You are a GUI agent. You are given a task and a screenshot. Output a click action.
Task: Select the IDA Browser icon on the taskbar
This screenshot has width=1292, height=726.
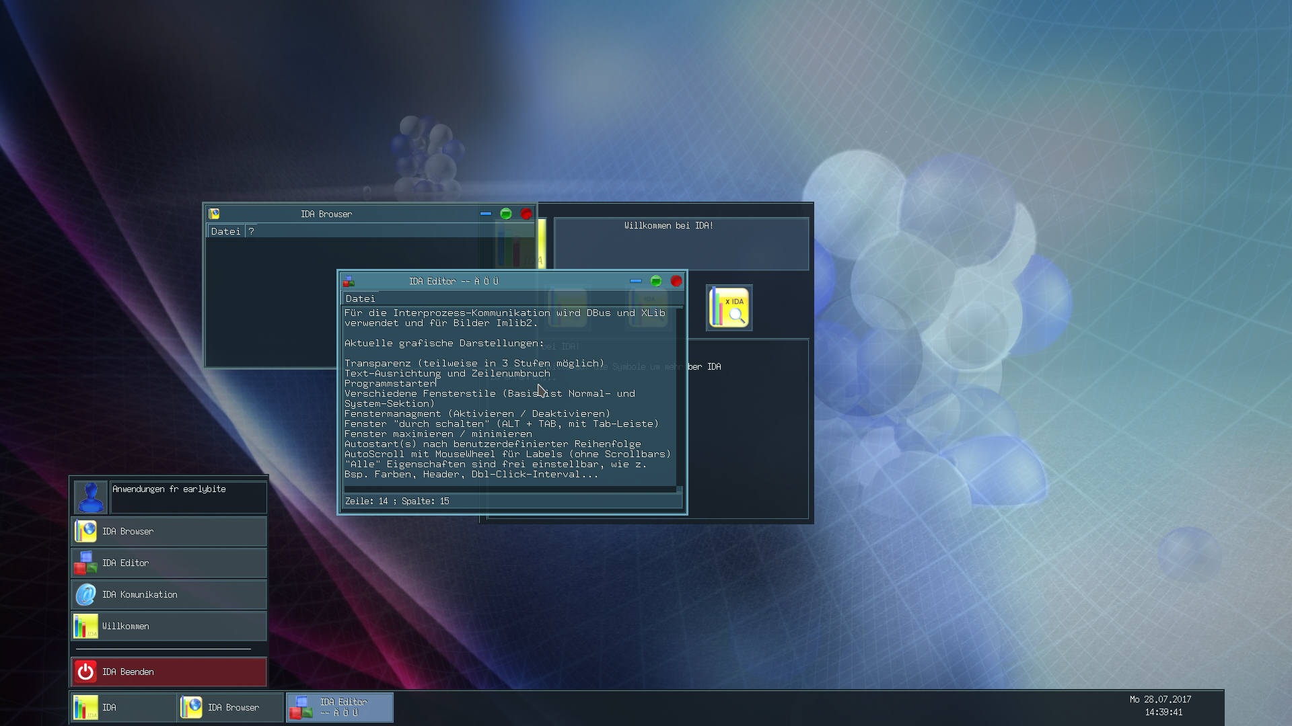click(192, 707)
